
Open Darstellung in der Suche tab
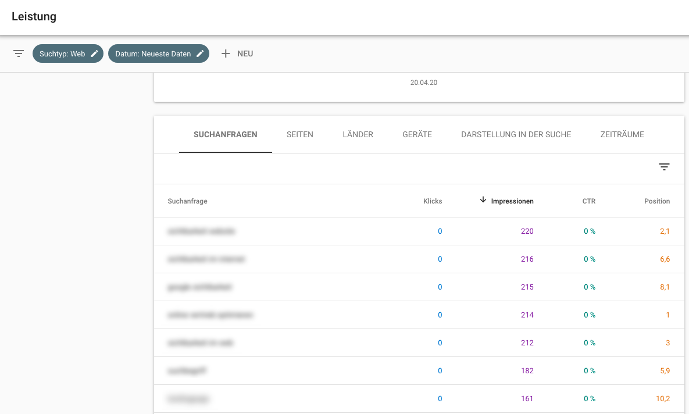(x=516, y=134)
